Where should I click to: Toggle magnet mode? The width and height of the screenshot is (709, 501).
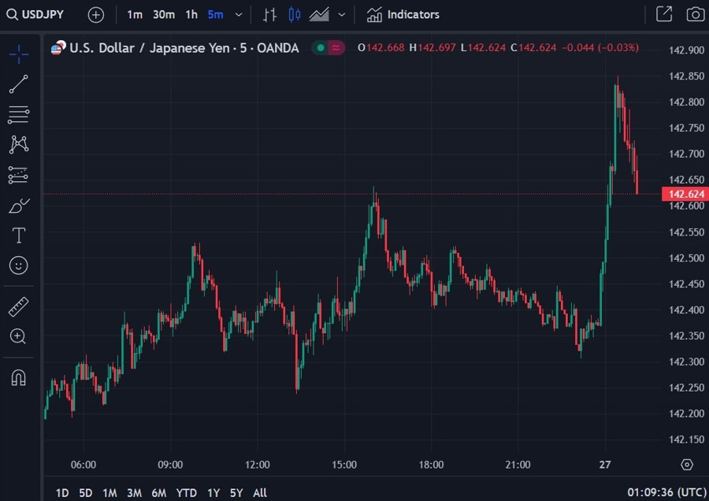[x=19, y=377]
